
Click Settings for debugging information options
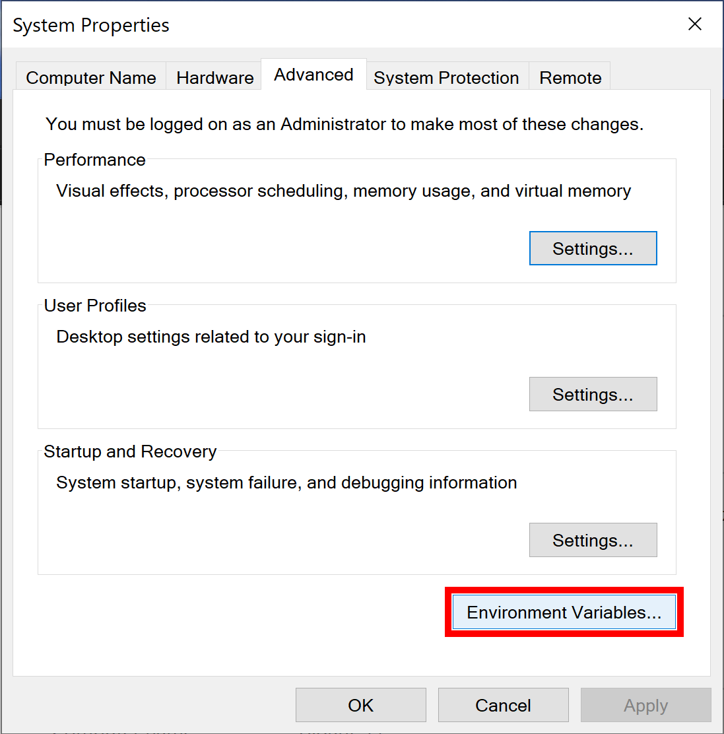pyautogui.click(x=592, y=540)
